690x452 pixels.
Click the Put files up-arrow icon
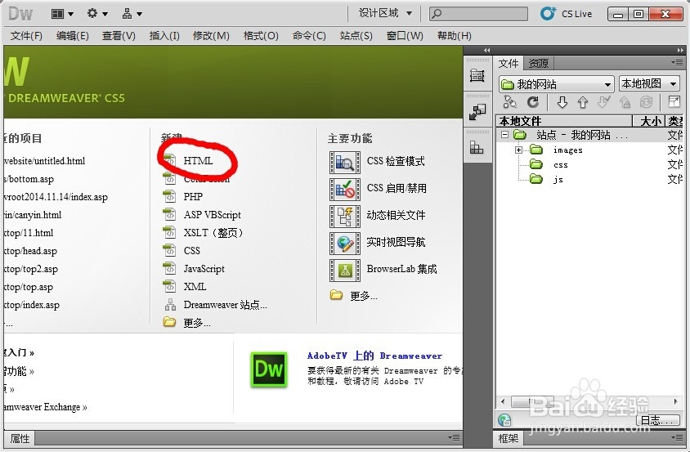(583, 102)
